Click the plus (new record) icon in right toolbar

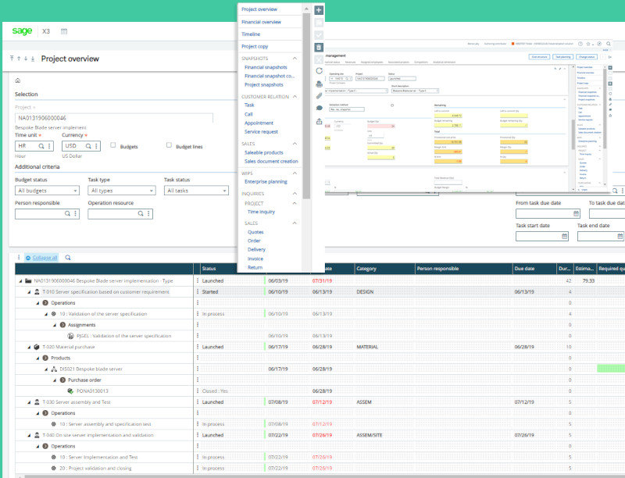(319, 10)
